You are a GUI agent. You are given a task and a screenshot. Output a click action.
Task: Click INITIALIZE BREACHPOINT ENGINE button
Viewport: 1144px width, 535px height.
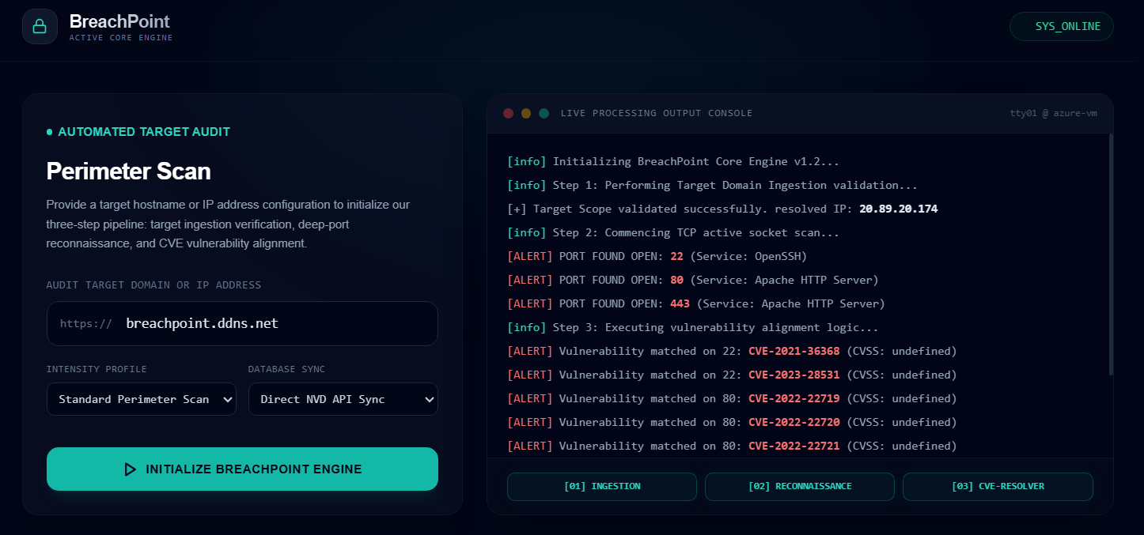(x=242, y=469)
